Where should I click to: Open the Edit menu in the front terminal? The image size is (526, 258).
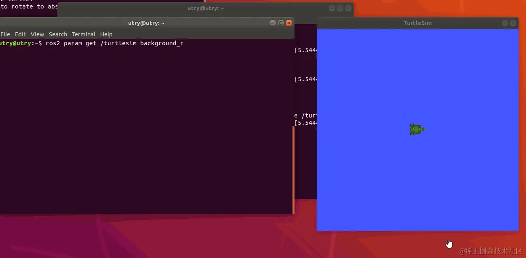click(20, 34)
